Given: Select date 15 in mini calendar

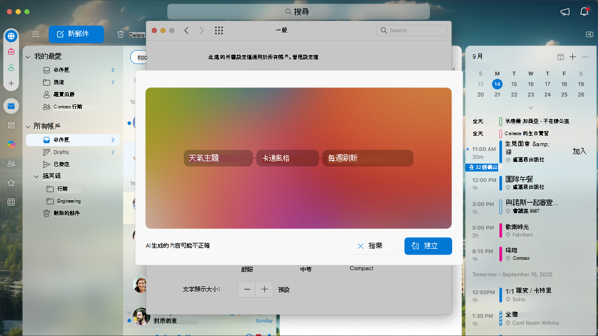Looking at the screenshot, I should pyautogui.click(x=514, y=84).
